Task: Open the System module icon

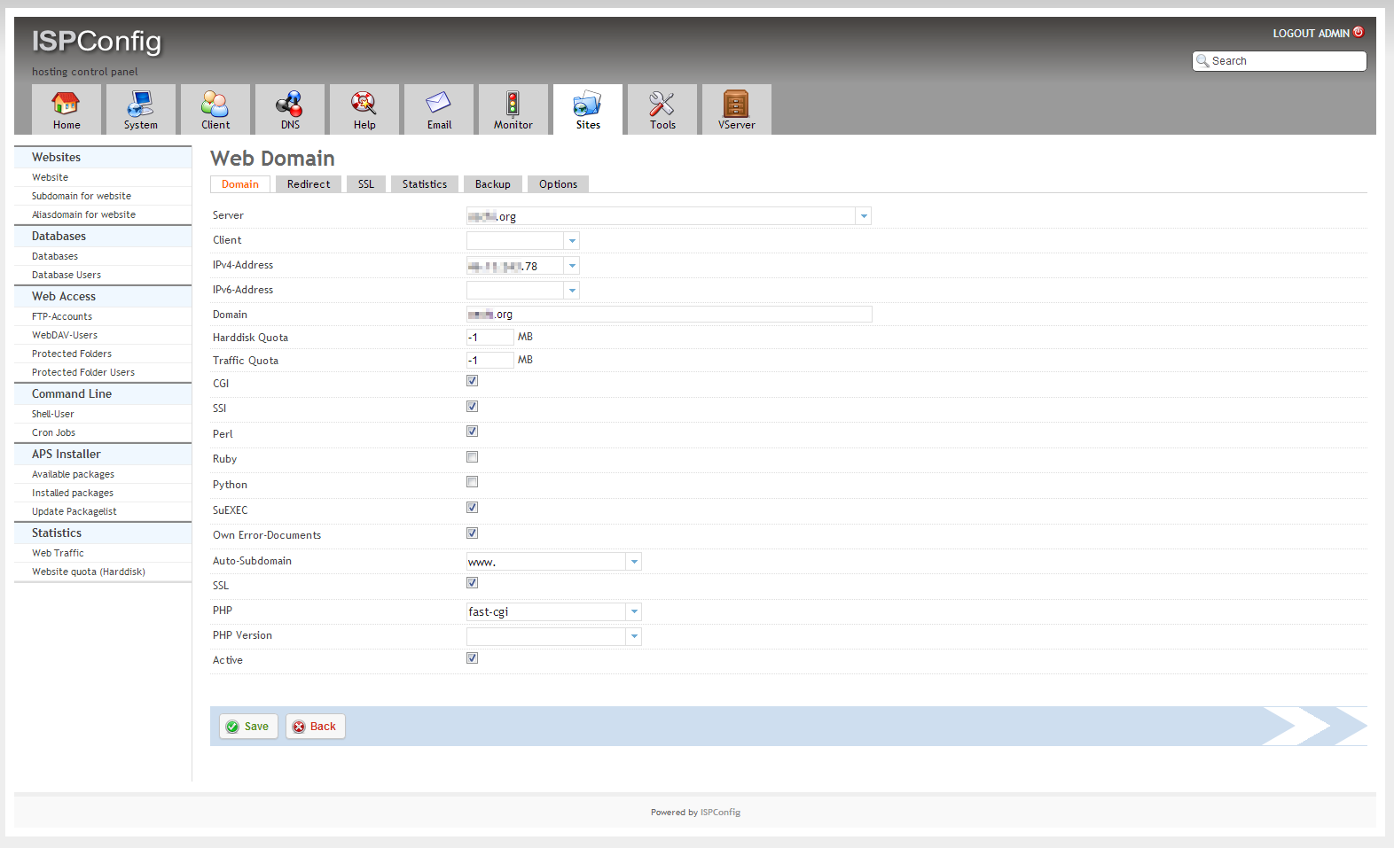Action: coord(140,105)
